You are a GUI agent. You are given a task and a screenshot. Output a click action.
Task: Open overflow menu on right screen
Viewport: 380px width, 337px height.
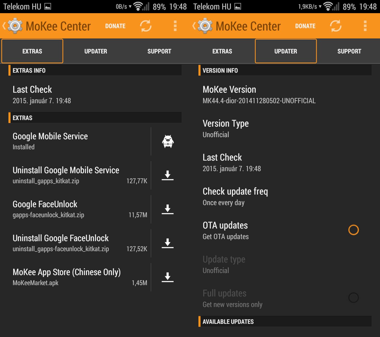pos(365,26)
